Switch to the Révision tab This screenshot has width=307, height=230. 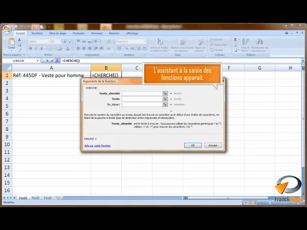[x=114, y=34]
